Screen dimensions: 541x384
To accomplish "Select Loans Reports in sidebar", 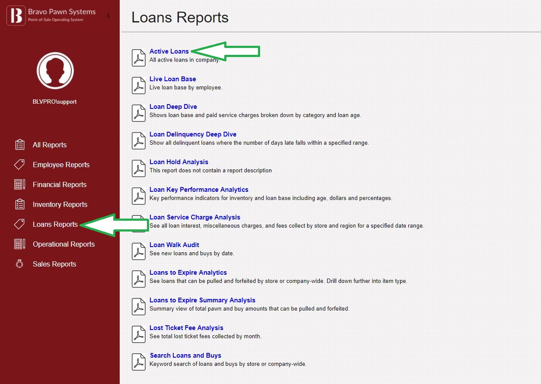I will point(55,224).
